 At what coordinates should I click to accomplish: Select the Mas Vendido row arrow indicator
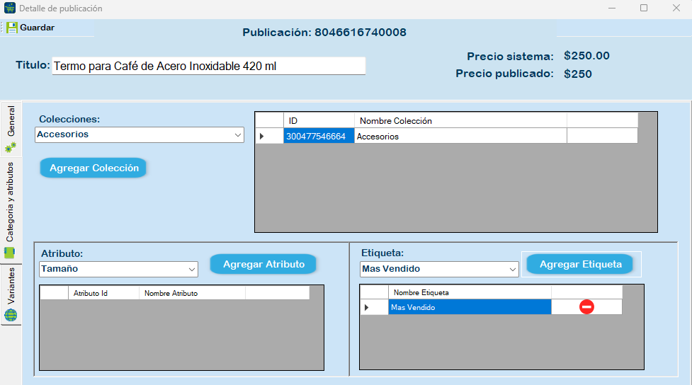[x=367, y=307]
